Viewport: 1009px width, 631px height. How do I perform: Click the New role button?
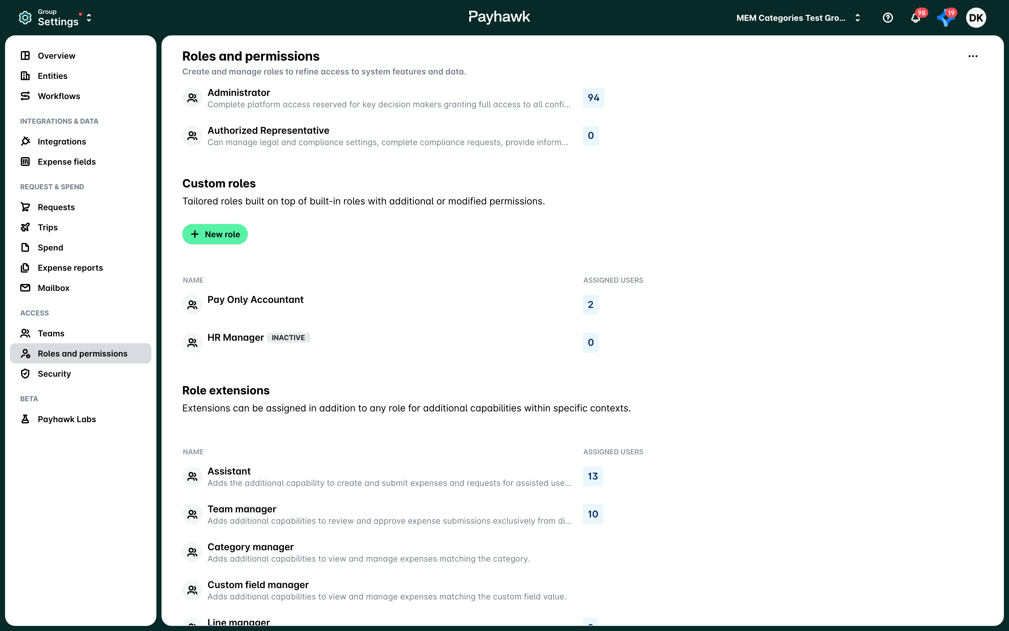(x=215, y=234)
